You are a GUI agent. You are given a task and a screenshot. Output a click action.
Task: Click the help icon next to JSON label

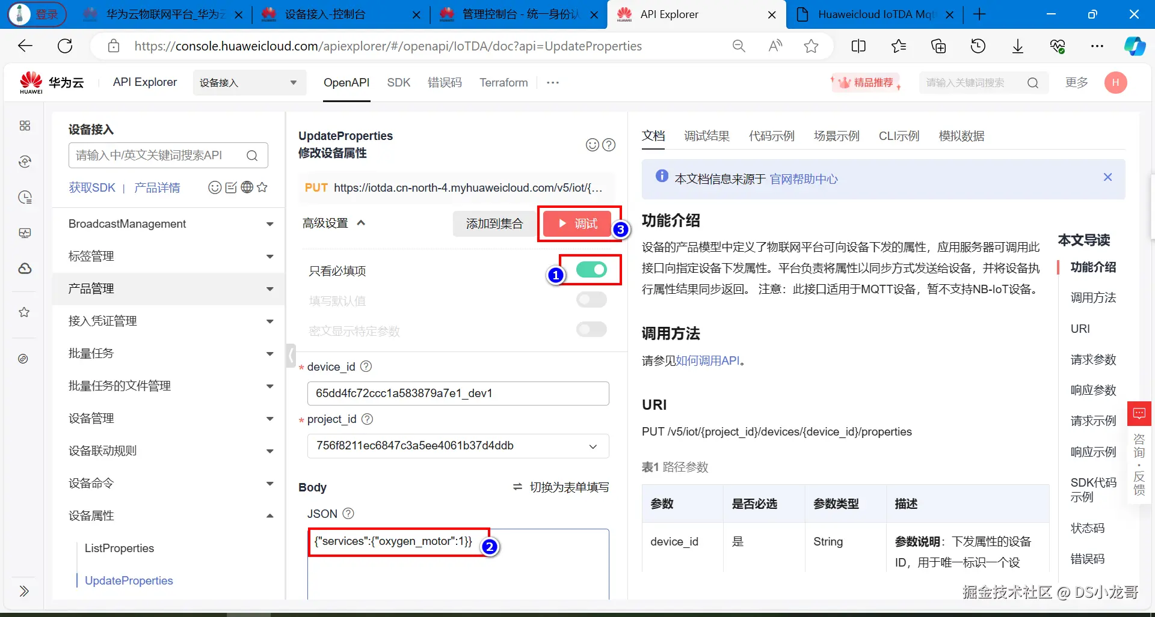click(x=348, y=514)
